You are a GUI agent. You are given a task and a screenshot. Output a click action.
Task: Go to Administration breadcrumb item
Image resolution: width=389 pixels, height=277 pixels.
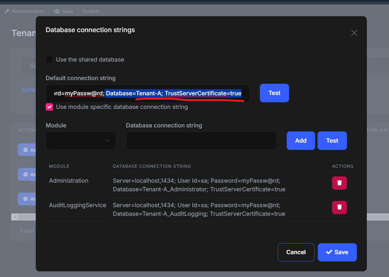pyautogui.click(x=28, y=11)
